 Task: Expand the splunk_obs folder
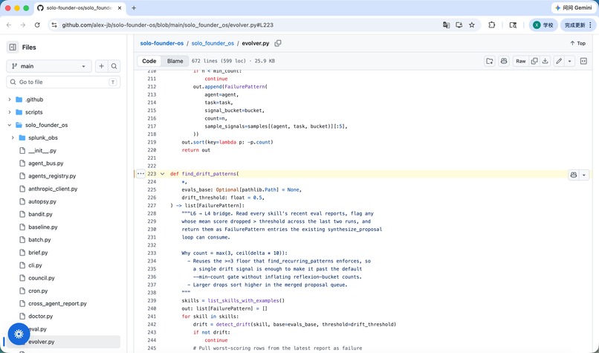pos(13,137)
